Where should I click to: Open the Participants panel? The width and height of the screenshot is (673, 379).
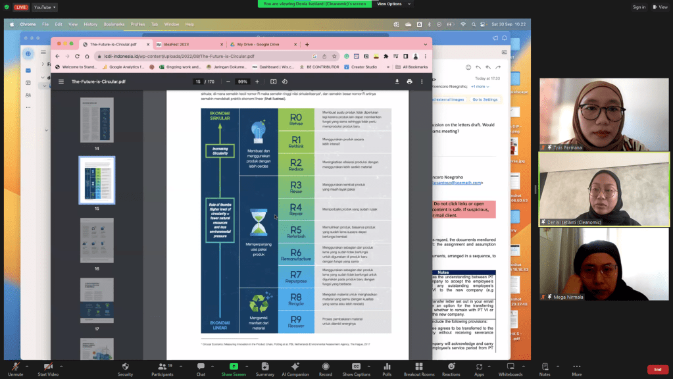pos(162,366)
